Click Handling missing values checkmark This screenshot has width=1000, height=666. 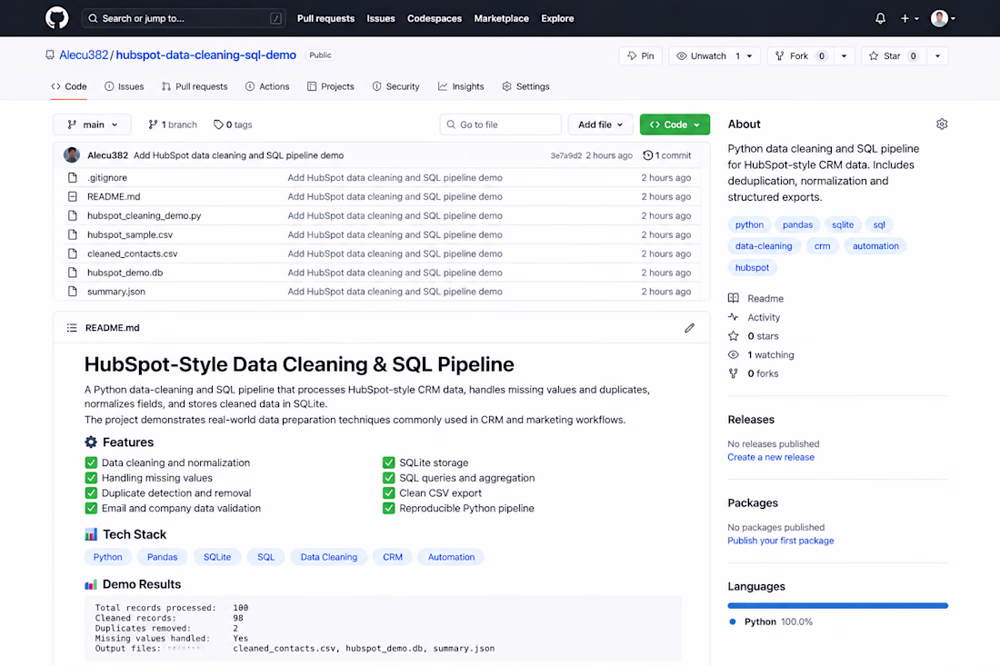[91, 478]
